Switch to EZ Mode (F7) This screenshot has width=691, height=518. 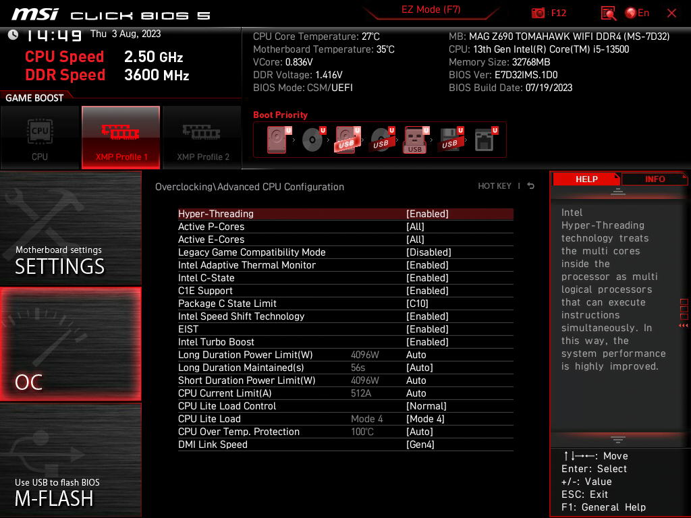coord(431,10)
